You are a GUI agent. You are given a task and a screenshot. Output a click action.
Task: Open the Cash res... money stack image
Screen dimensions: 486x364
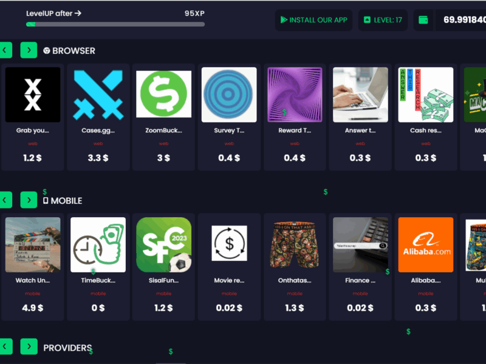click(426, 95)
